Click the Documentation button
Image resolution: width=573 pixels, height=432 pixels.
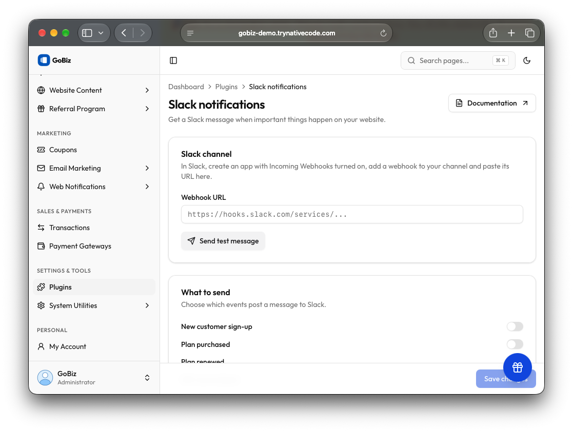(x=492, y=104)
